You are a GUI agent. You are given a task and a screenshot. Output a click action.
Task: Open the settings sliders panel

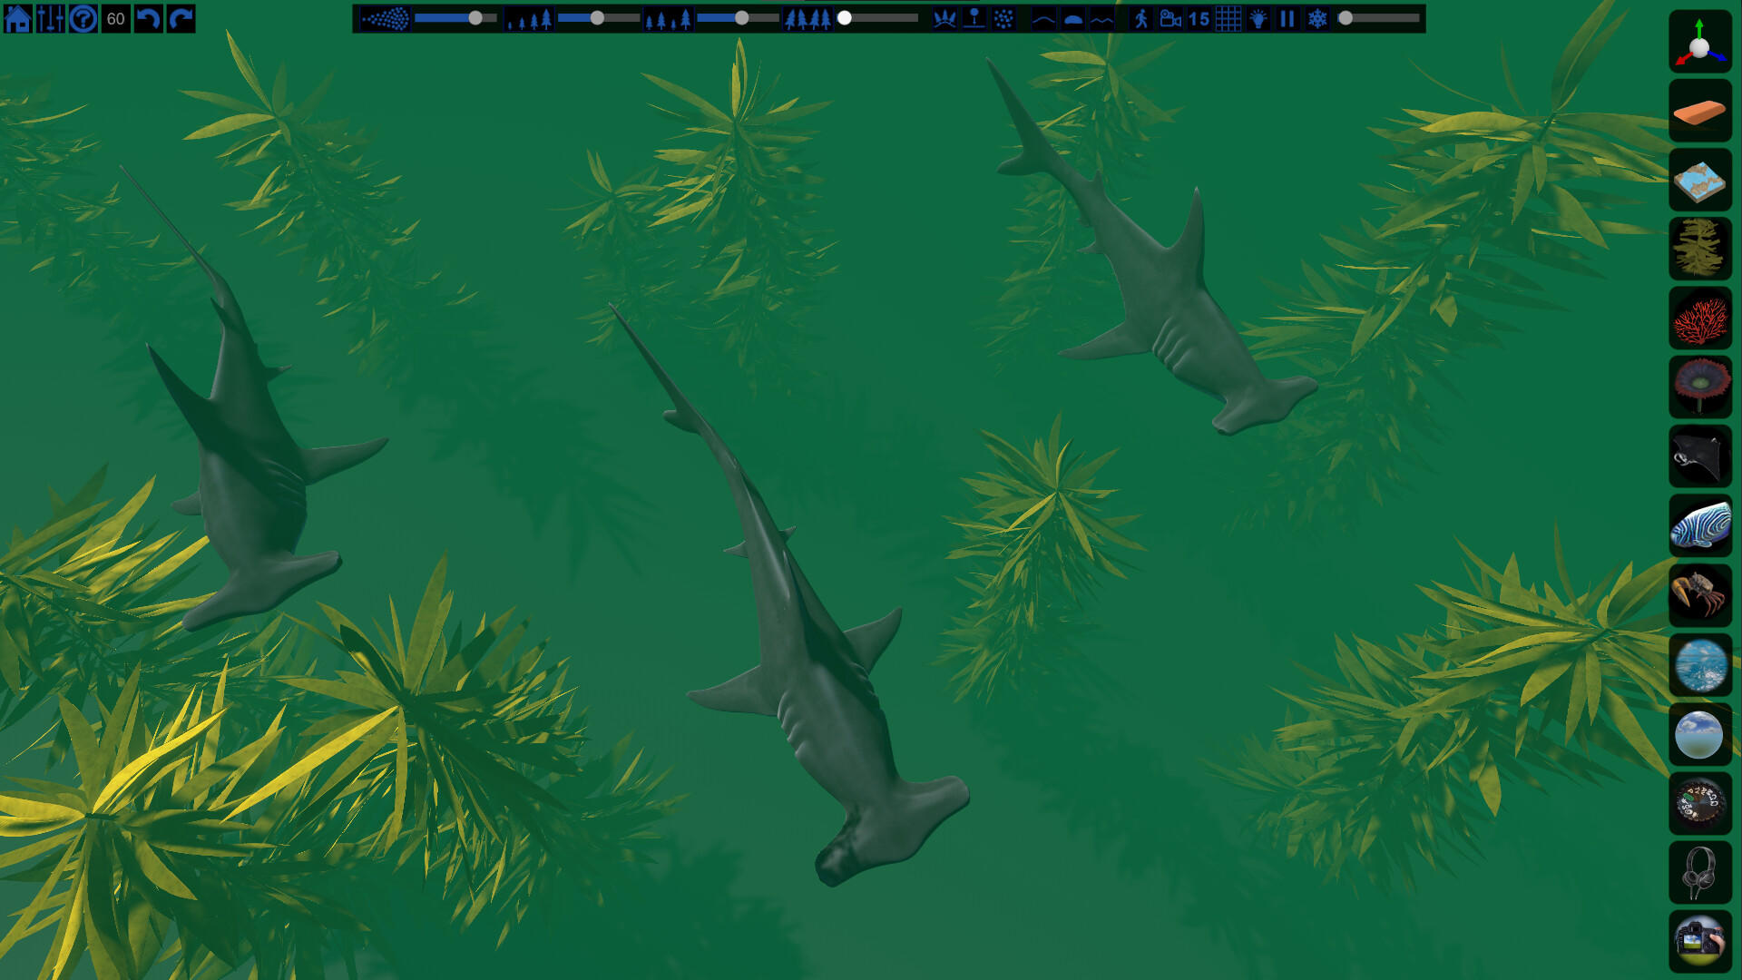coord(50,16)
